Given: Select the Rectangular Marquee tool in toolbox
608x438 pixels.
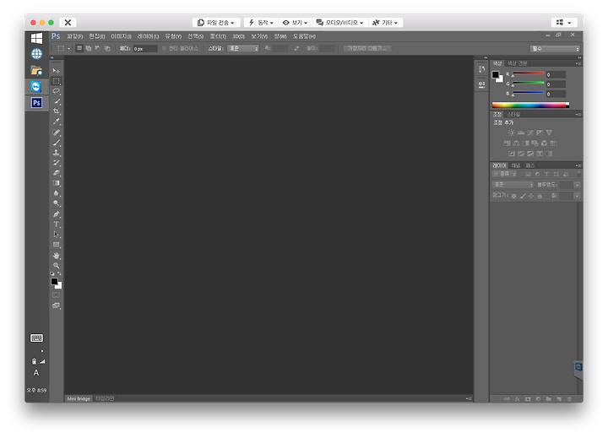Looking at the screenshot, I should pos(57,81).
